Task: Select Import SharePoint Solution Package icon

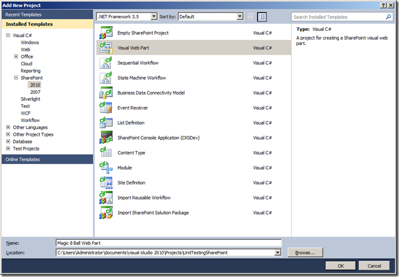Action: click(106, 213)
